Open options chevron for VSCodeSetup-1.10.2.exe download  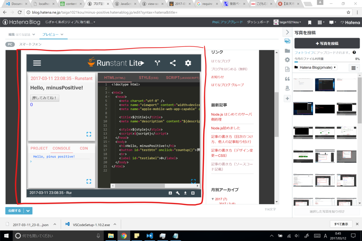(x=115, y=224)
